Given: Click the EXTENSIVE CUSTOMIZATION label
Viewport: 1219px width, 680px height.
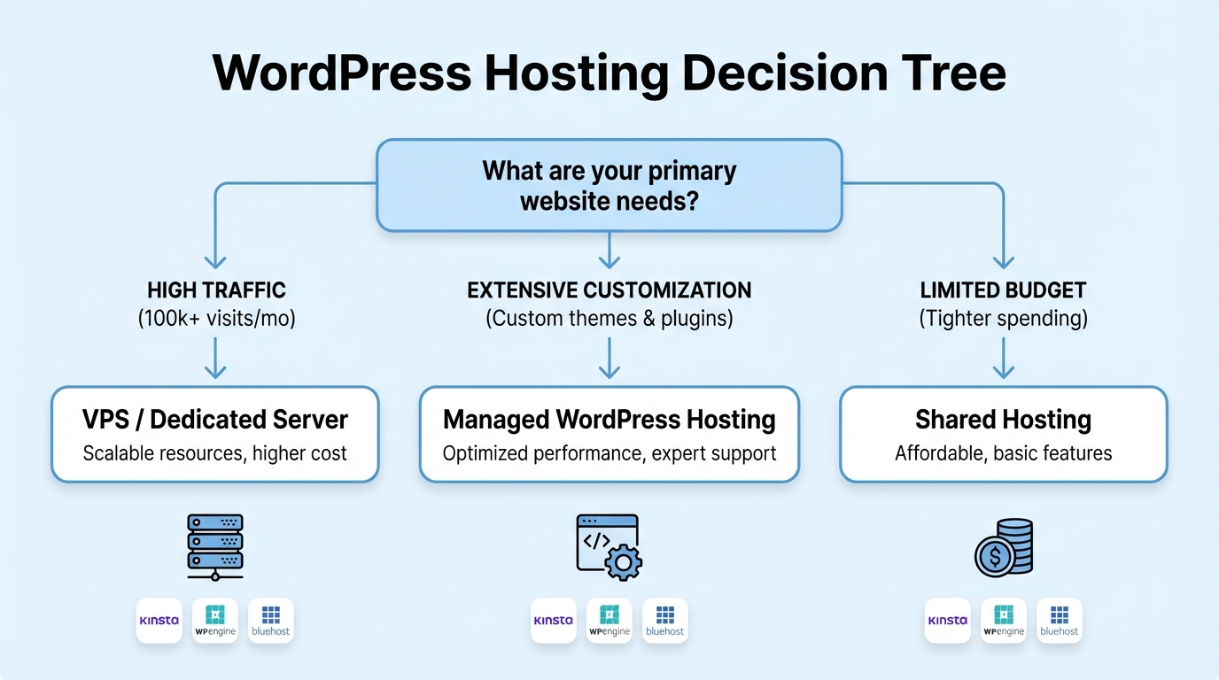Looking at the screenshot, I should (609, 290).
